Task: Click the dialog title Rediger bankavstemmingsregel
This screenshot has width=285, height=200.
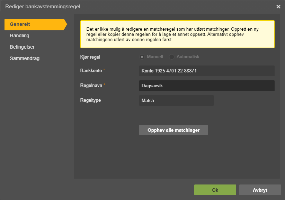Action: [x=43, y=7]
